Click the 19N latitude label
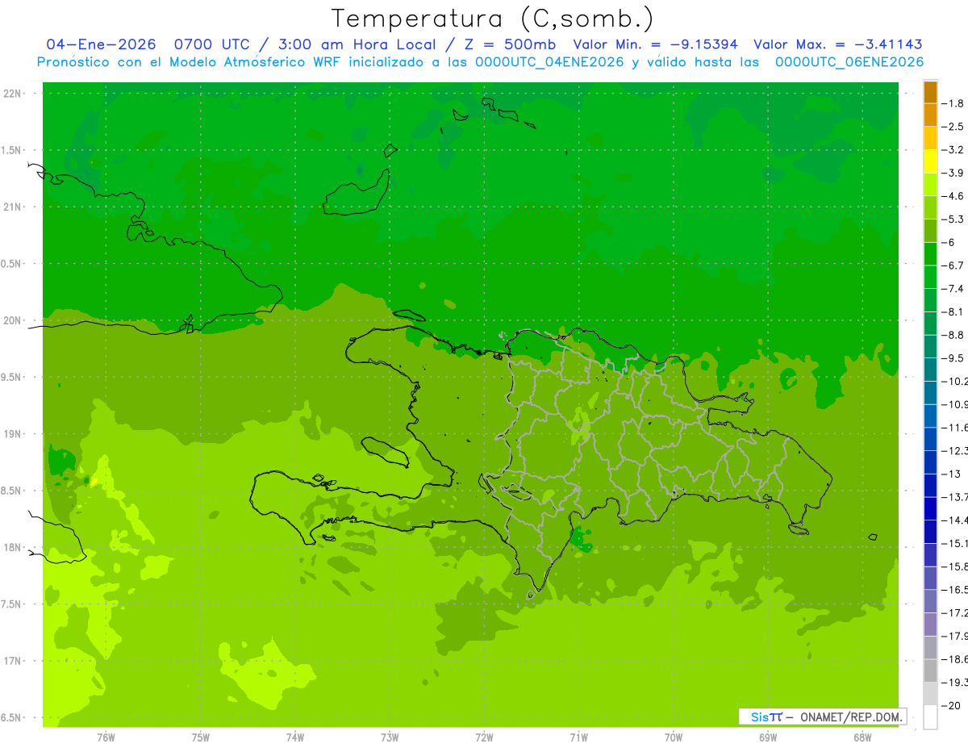The image size is (968, 748). pos(11,434)
